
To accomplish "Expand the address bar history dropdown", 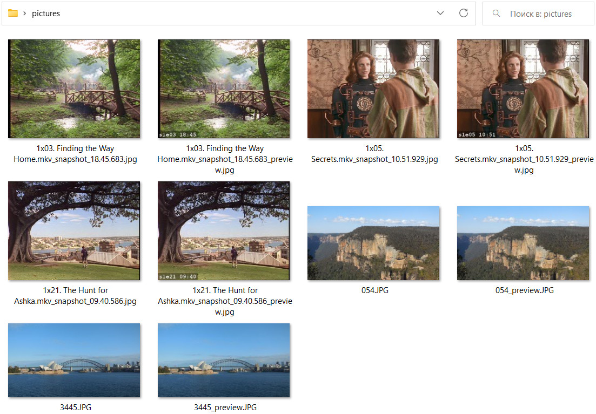I will coord(440,13).
